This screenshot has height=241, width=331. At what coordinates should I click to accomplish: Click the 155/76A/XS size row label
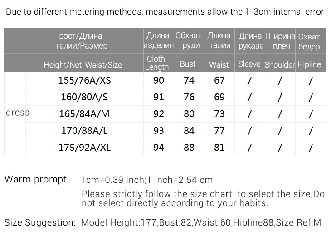[x=84, y=80]
